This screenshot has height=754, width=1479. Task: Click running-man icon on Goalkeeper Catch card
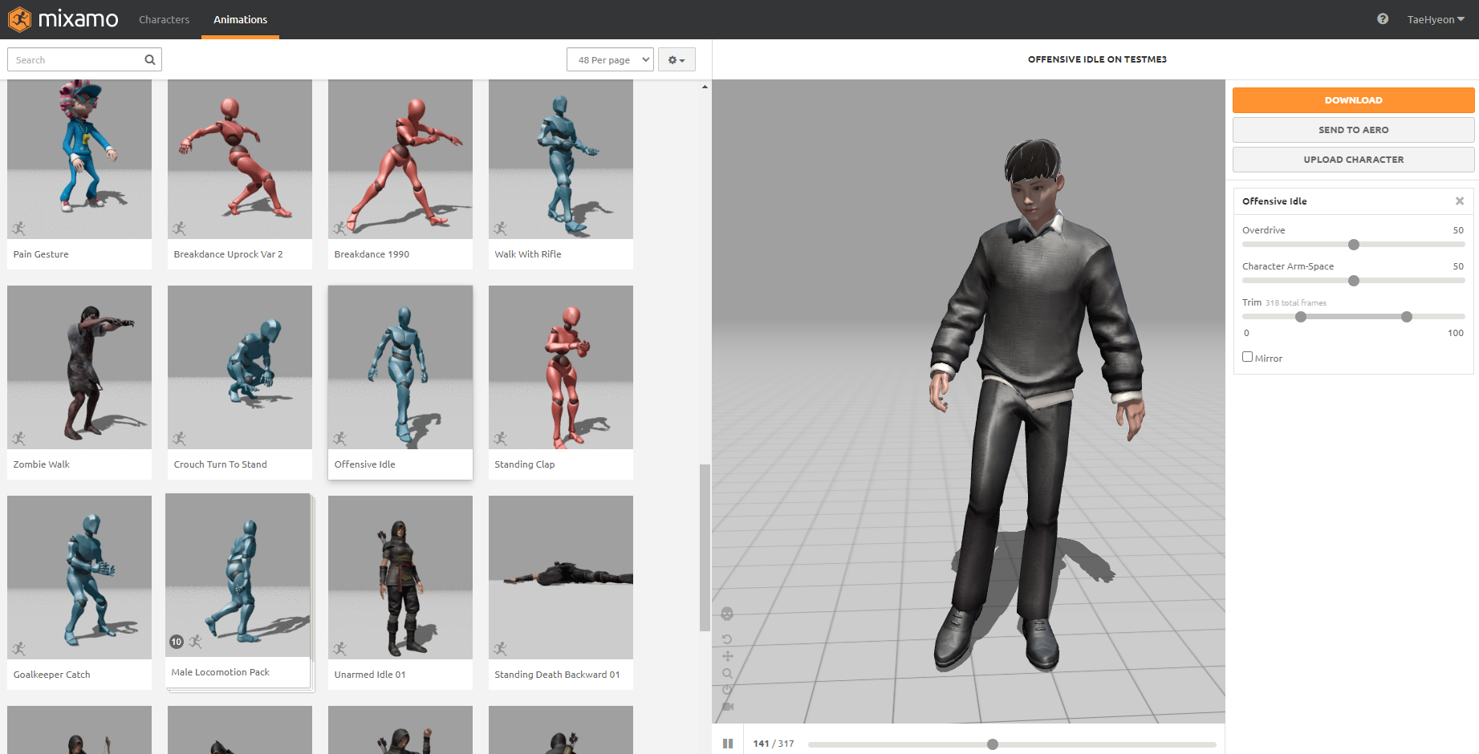19,649
